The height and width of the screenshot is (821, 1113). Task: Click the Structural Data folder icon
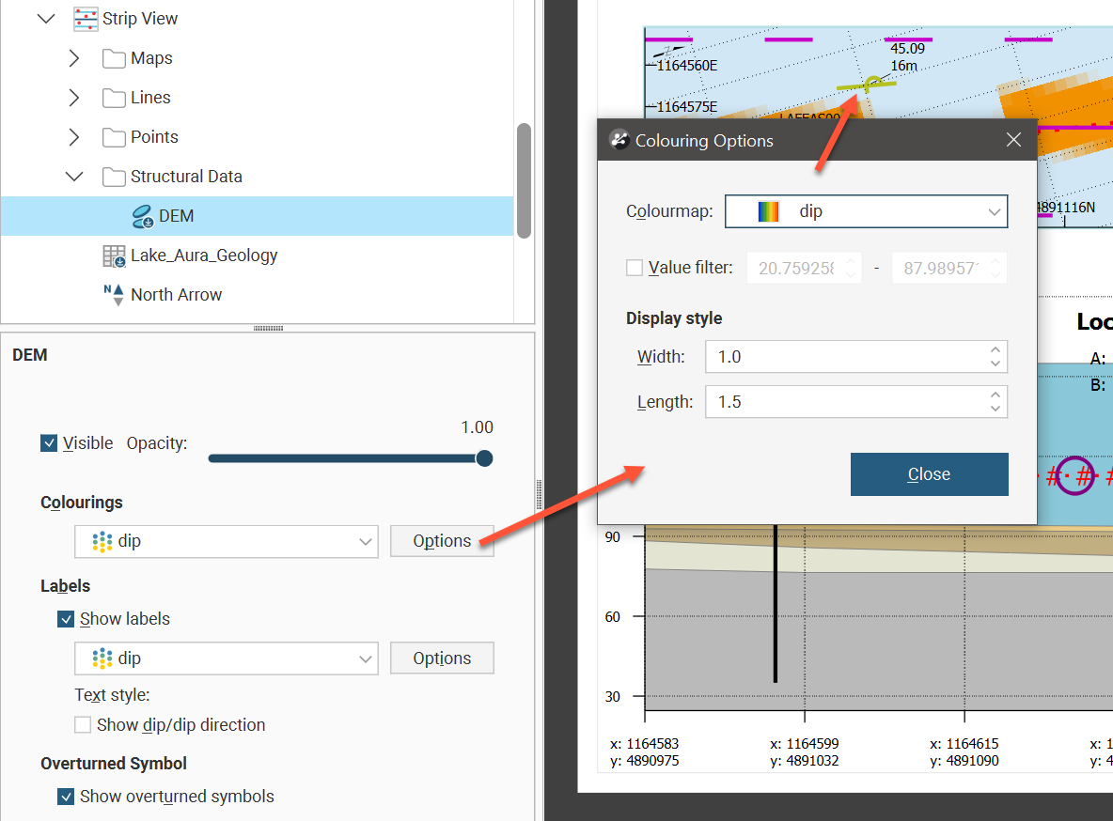pyautogui.click(x=114, y=177)
